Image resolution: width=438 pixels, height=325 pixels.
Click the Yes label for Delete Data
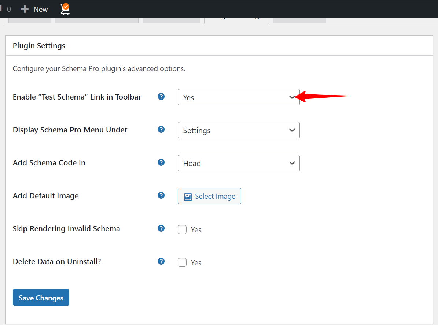tap(196, 263)
